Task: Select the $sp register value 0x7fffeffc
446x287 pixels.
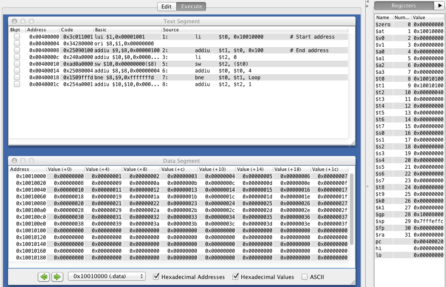Action: click(x=428, y=221)
